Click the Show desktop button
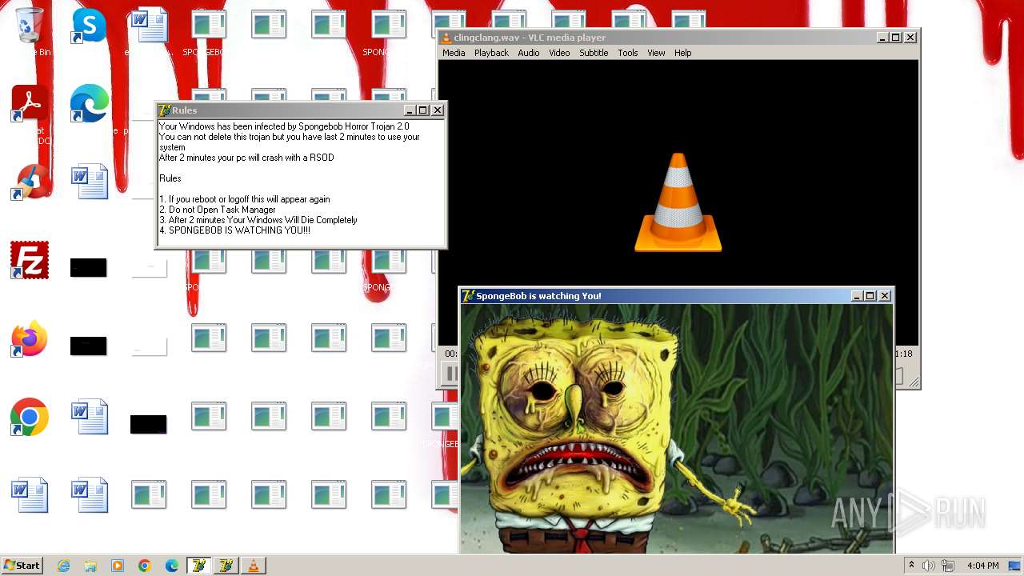1024x576 pixels. point(1015,566)
